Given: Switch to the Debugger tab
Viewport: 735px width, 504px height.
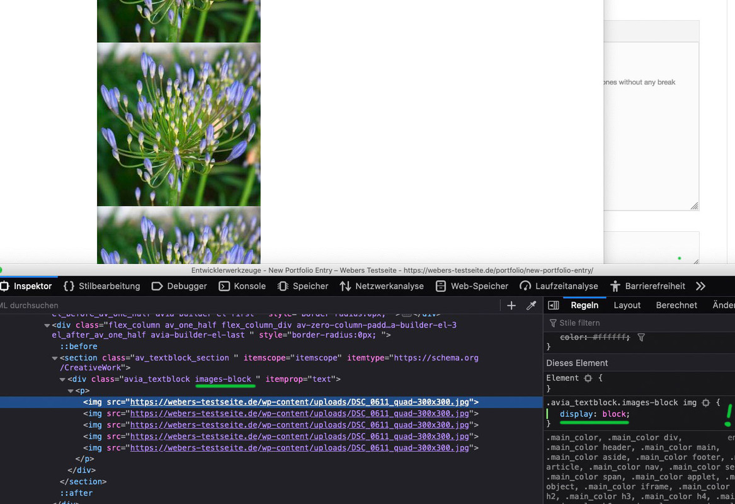Looking at the screenshot, I should 179,286.
